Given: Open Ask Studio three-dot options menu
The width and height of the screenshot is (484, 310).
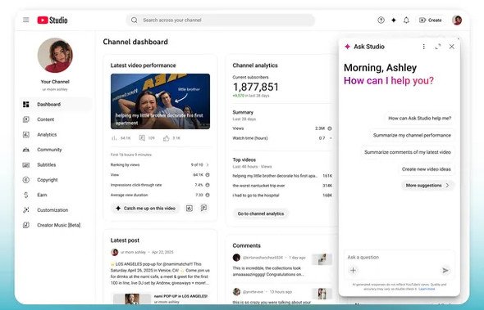Looking at the screenshot, I should pyautogui.click(x=424, y=47).
